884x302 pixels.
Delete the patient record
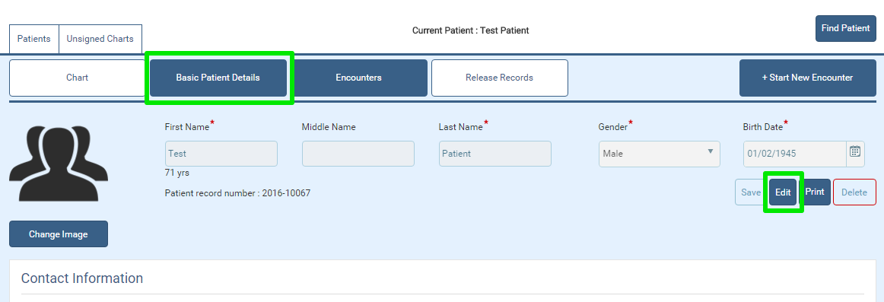[854, 192]
